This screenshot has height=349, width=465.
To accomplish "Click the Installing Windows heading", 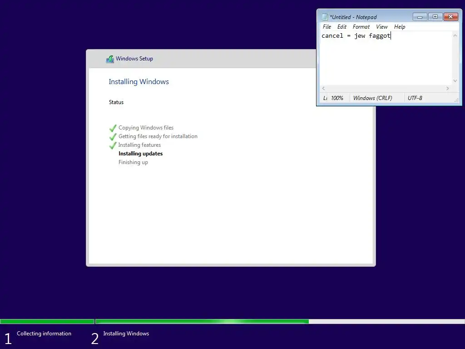I will [x=139, y=82].
